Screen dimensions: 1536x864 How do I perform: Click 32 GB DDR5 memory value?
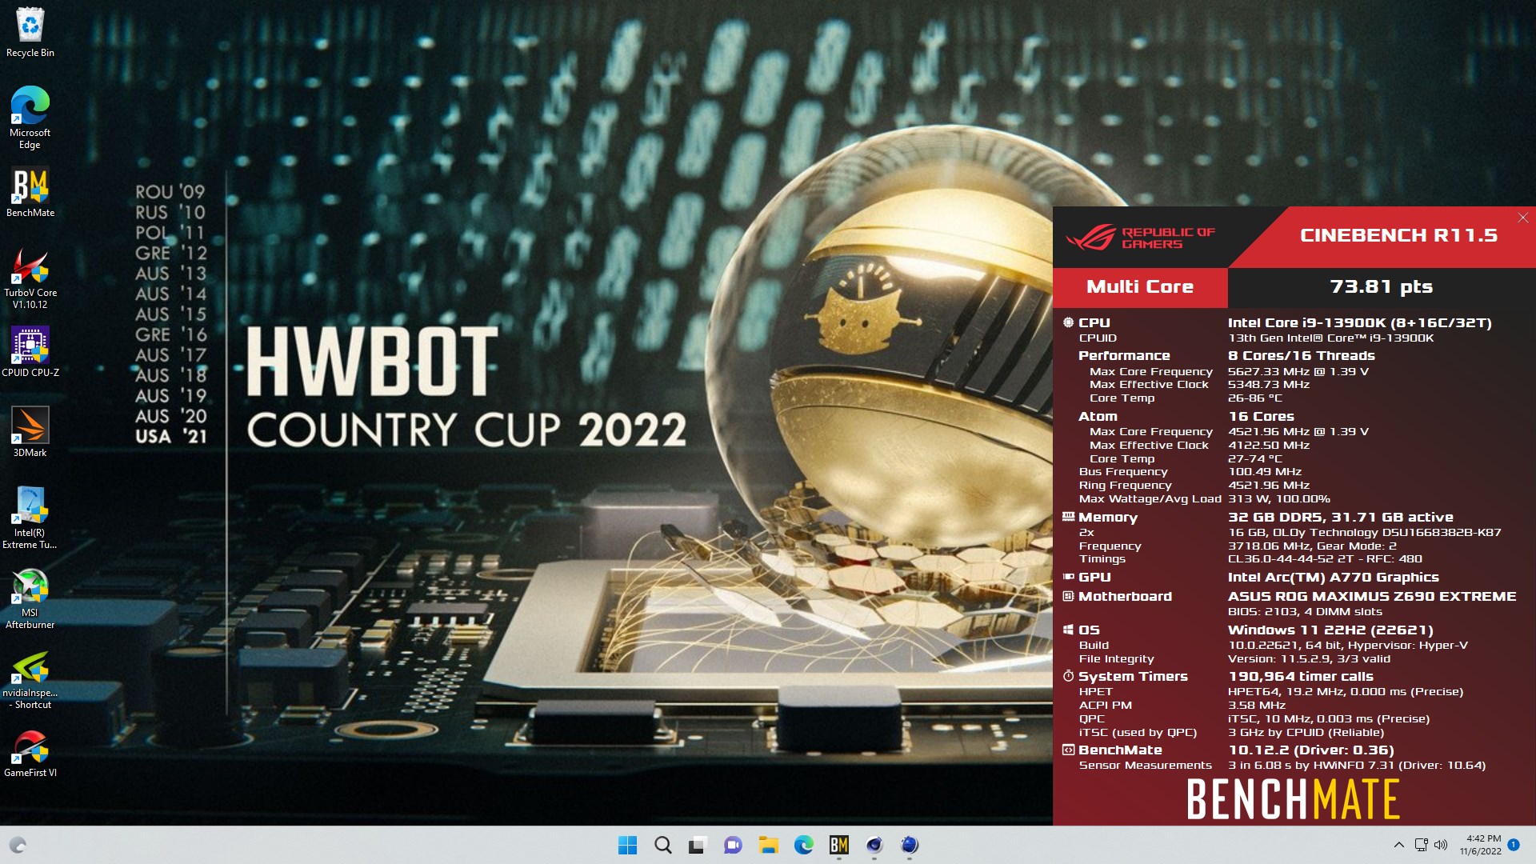click(1341, 517)
